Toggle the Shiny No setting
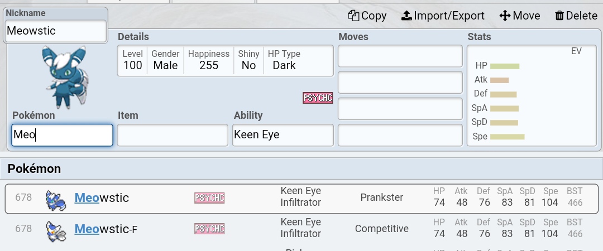603x251 pixels. pyautogui.click(x=248, y=60)
